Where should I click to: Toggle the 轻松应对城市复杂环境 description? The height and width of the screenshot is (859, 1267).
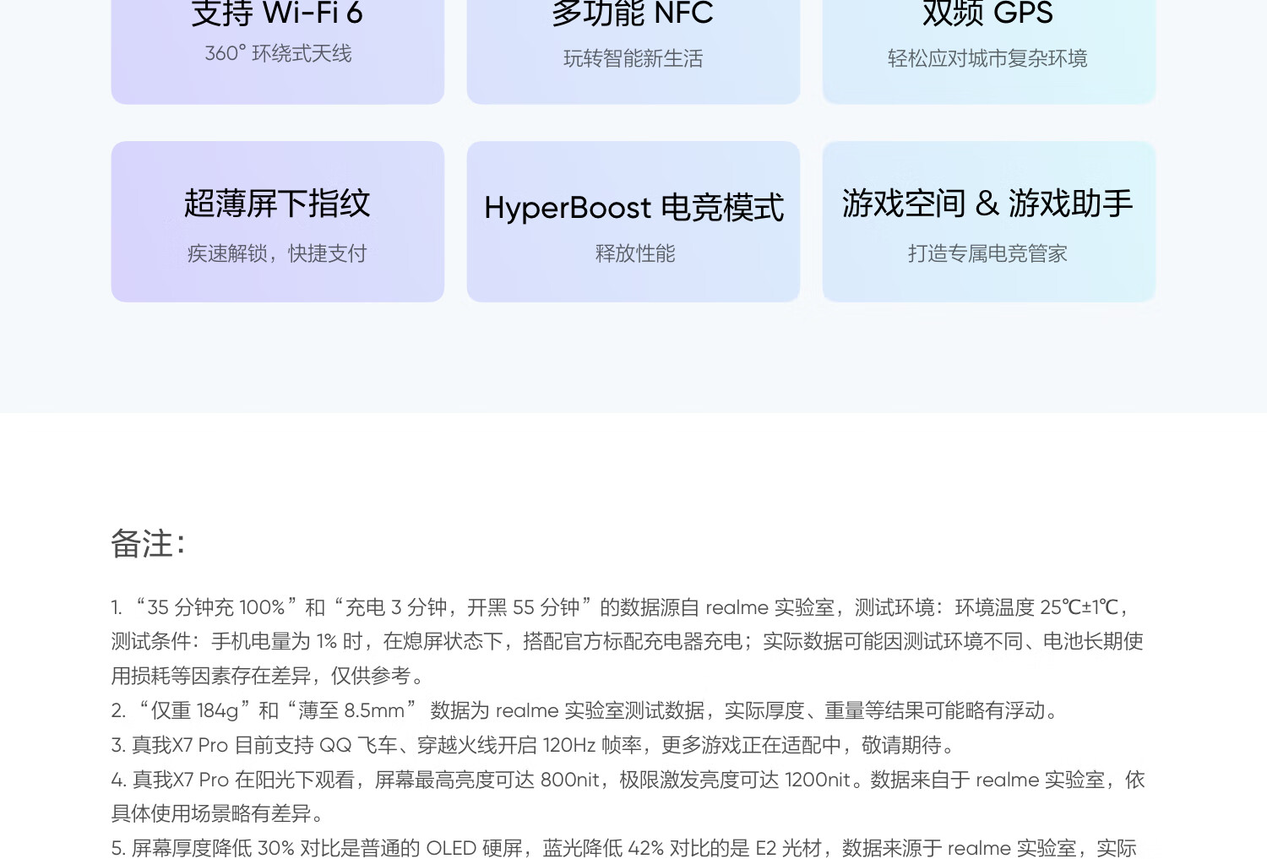[x=988, y=59]
